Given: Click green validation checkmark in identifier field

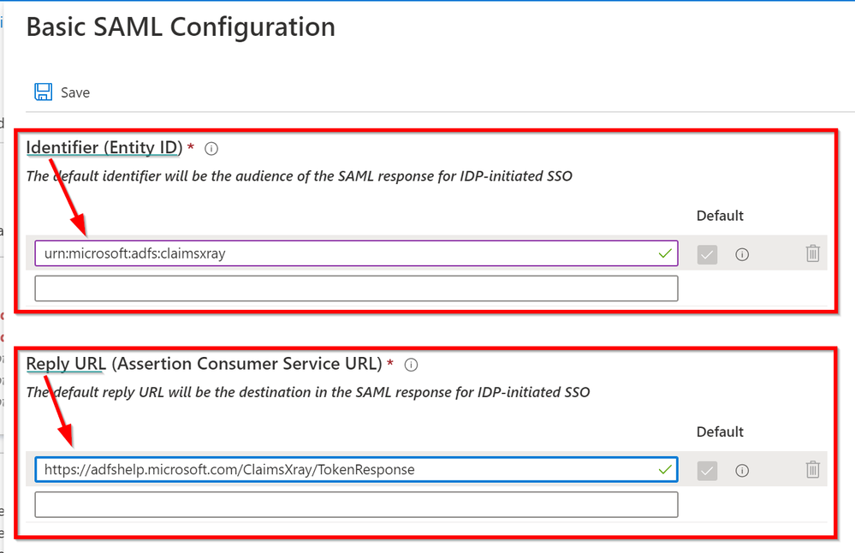Looking at the screenshot, I should pos(665,253).
